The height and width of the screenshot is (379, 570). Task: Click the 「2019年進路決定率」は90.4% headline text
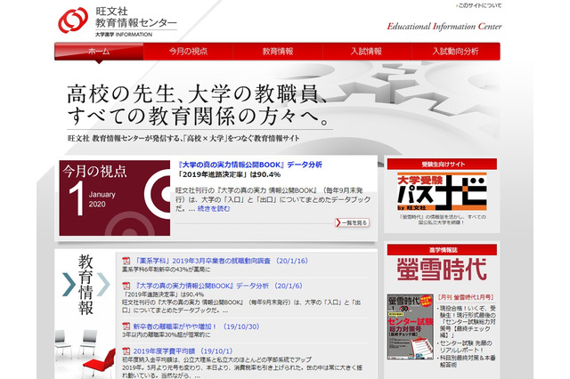click(230, 174)
